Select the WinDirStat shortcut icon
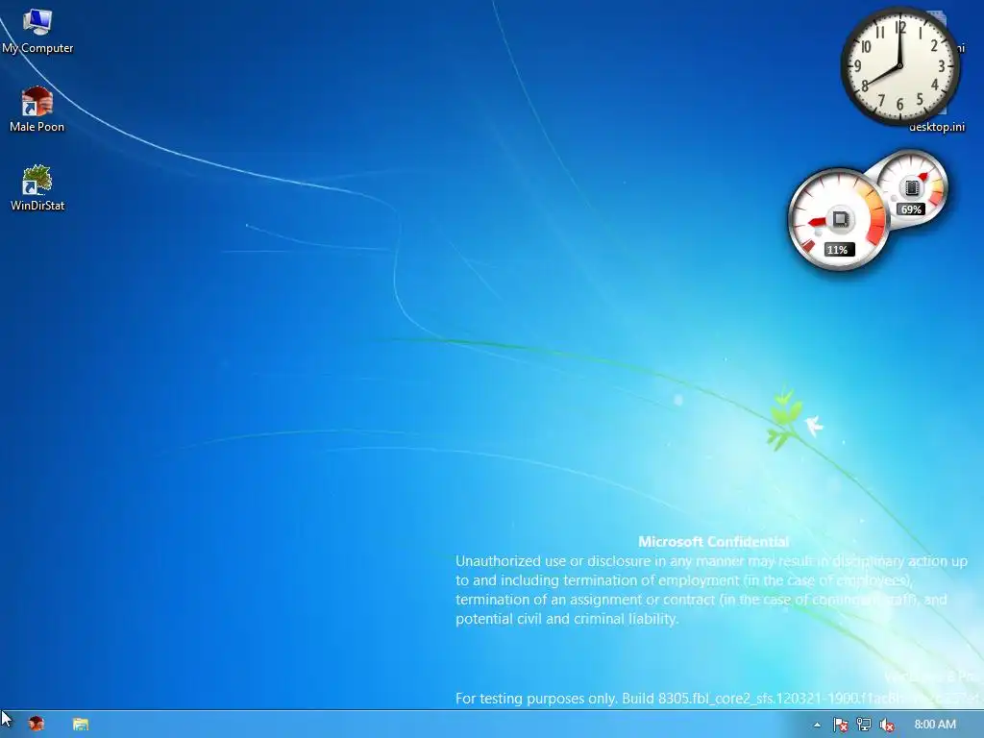 pyautogui.click(x=37, y=187)
